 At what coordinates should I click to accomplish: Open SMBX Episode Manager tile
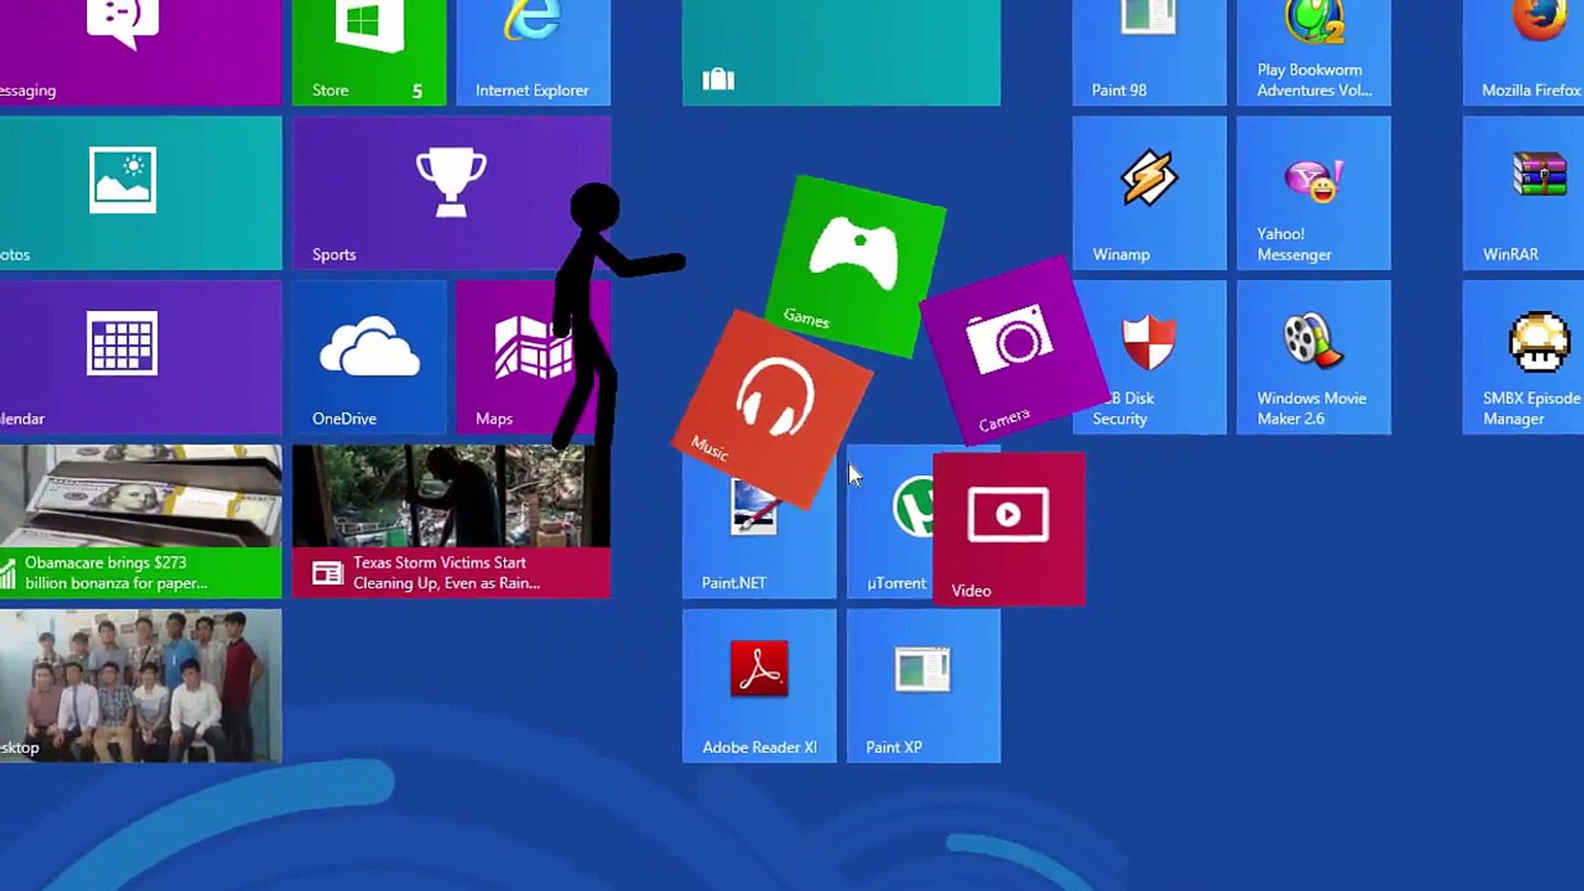click(1523, 357)
